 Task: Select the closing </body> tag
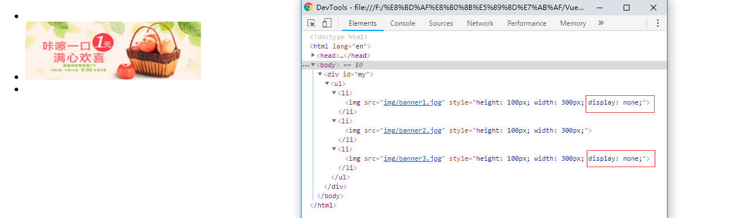(x=330, y=196)
